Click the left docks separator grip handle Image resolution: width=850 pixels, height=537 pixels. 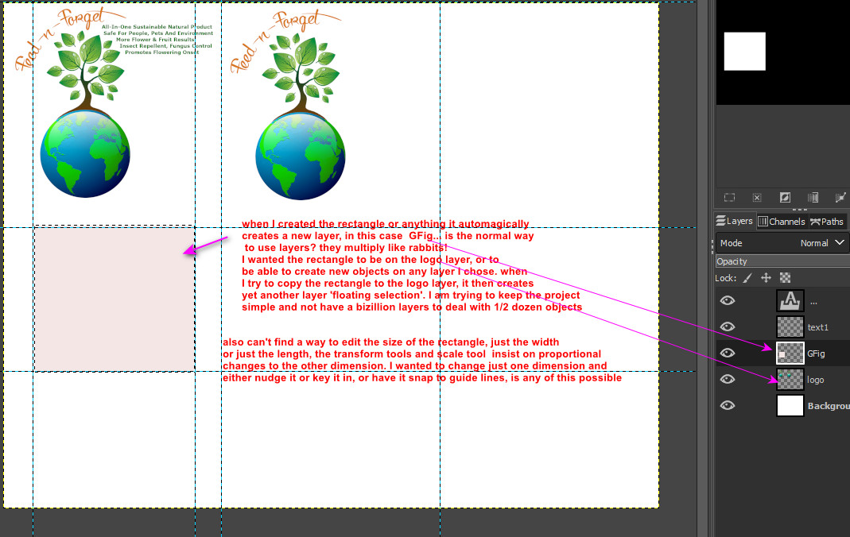pyautogui.click(x=712, y=246)
